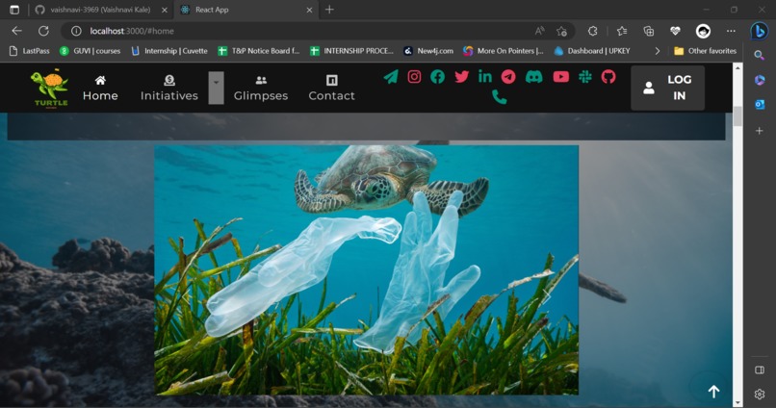This screenshot has height=408, width=776.
Task: Show more bookmarks with the chevron
Action: tap(657, 50)
